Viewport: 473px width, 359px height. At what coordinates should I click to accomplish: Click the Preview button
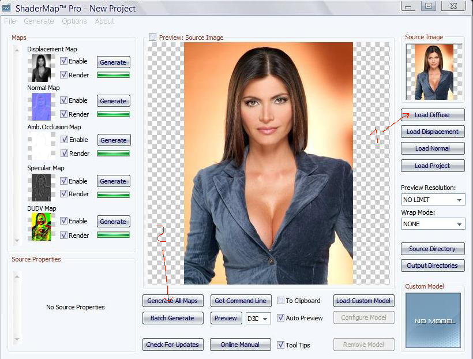click(226, 318)
